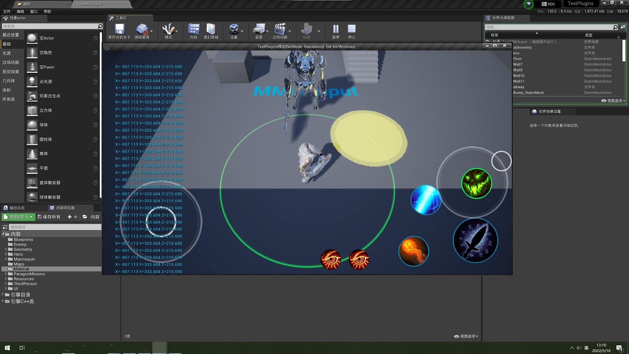629x354 pixels.
Task: Switch to the Output Log tab
Action: tap(16, 208)
